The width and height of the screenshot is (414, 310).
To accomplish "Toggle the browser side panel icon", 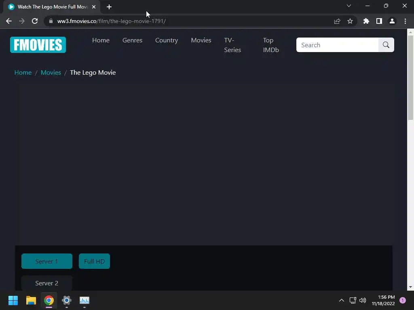I will (379, 21).
